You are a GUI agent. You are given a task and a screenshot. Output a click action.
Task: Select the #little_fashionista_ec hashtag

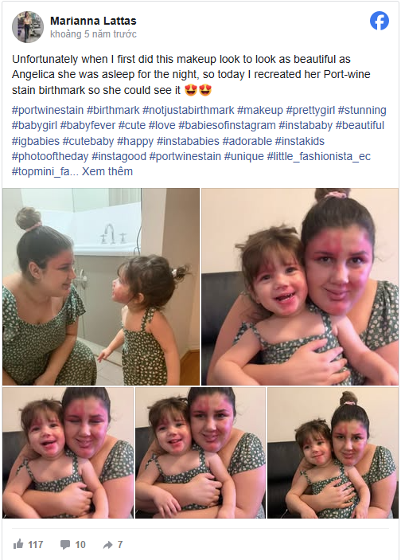tap(318, 156)
